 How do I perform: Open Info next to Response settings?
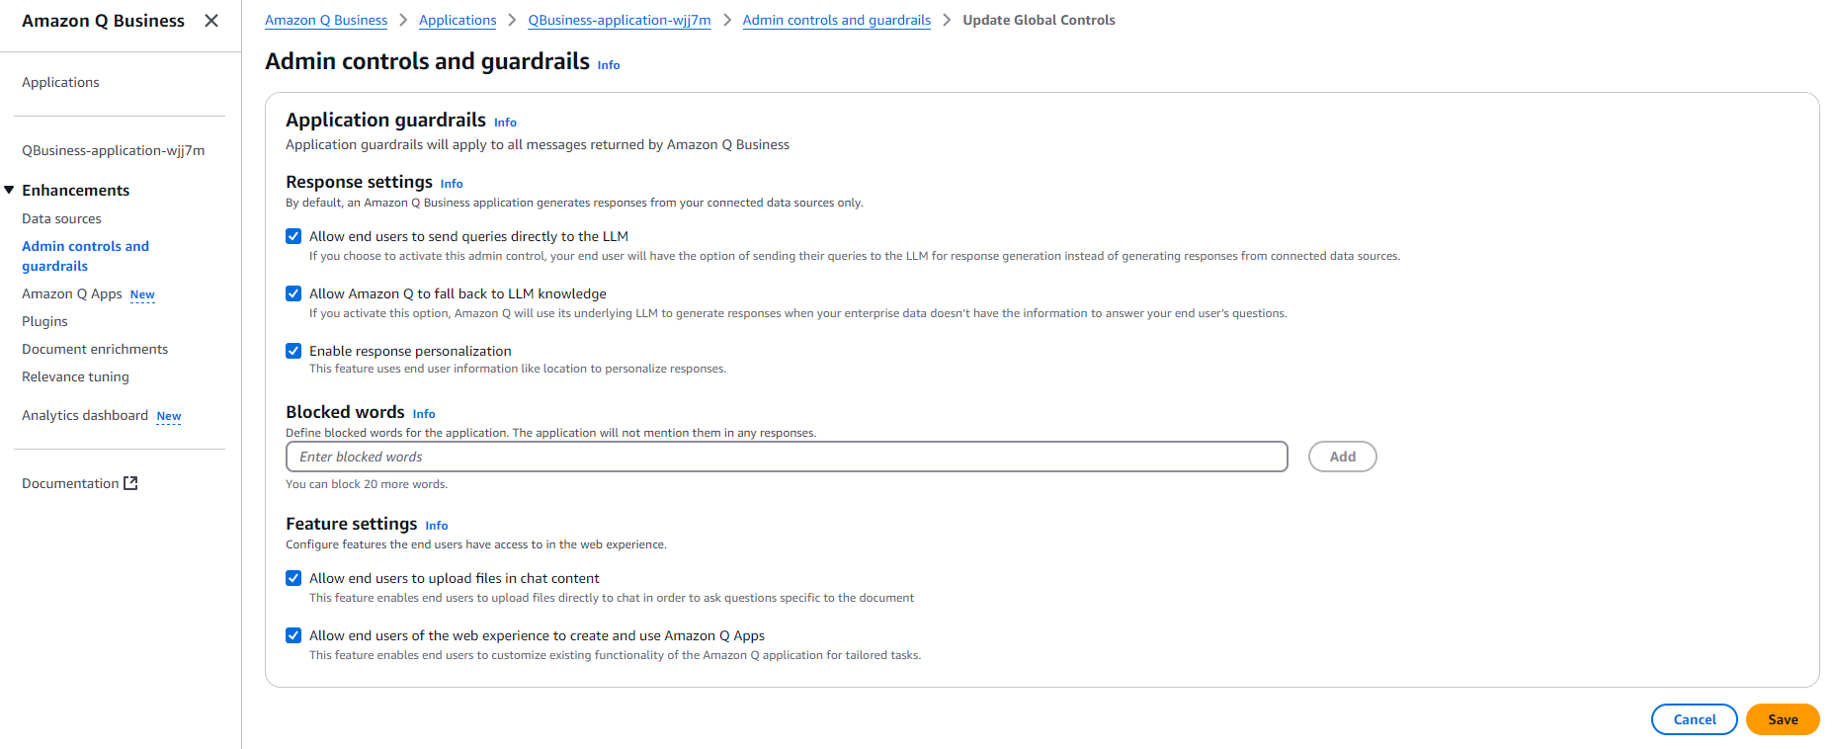point(452,184)
